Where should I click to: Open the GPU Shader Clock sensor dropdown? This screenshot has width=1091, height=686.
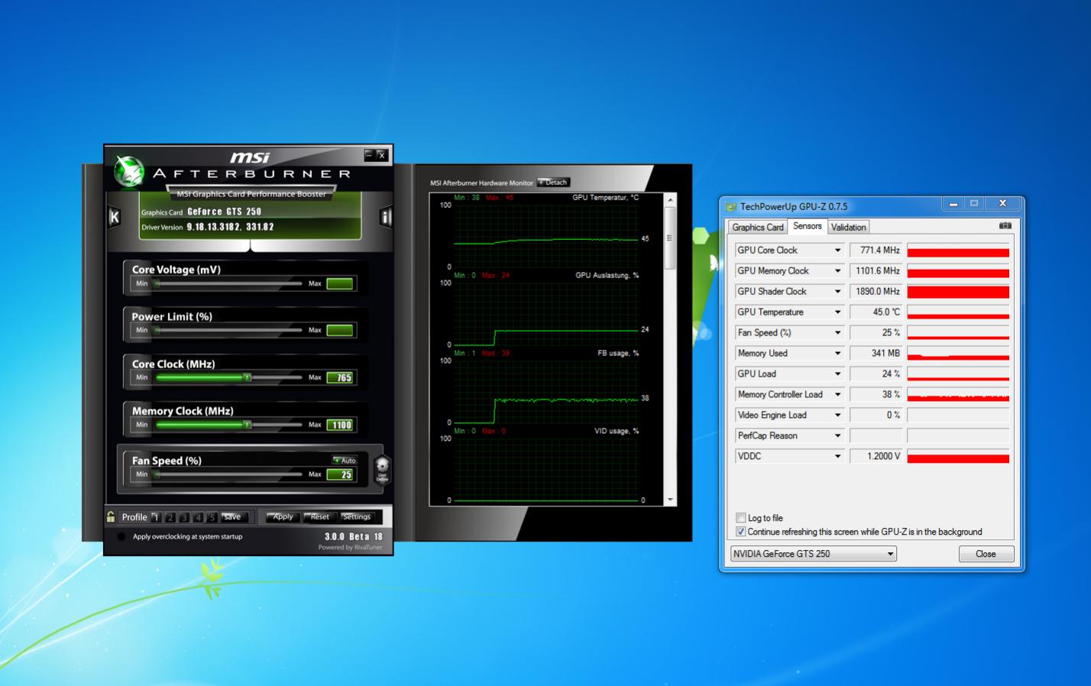[x=837, y=291]
